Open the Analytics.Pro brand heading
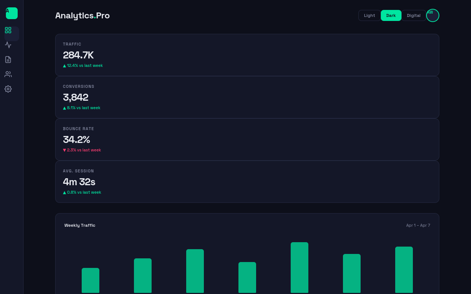 pyautogui.click(x=82, y=15)
